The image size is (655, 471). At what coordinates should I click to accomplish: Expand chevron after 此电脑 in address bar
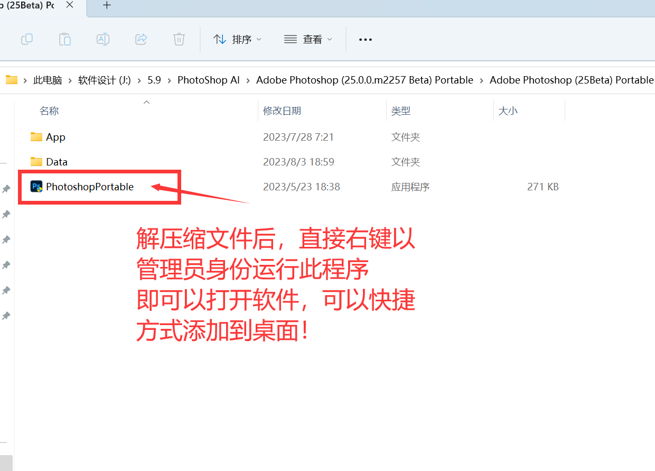coord(70,80)
